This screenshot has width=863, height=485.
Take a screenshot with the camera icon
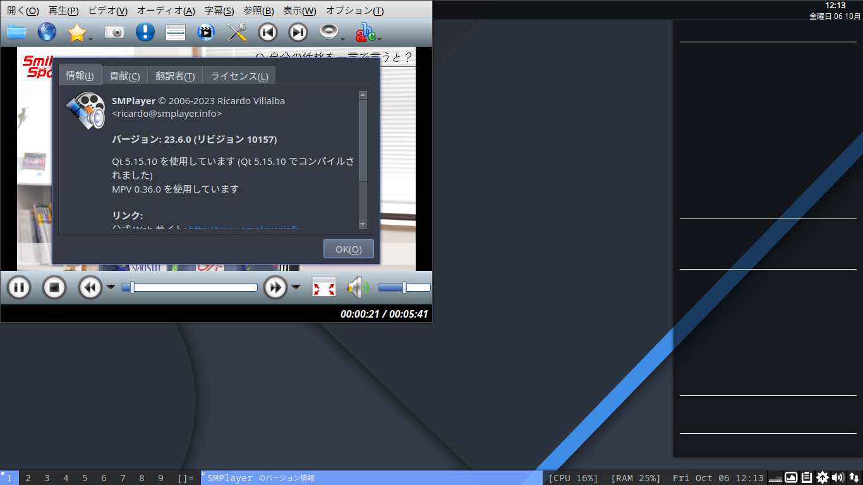(x=114, y=32)
